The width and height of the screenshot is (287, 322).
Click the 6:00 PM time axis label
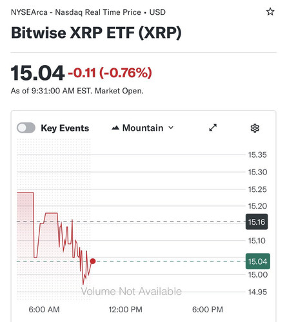(x=208, y=310)
